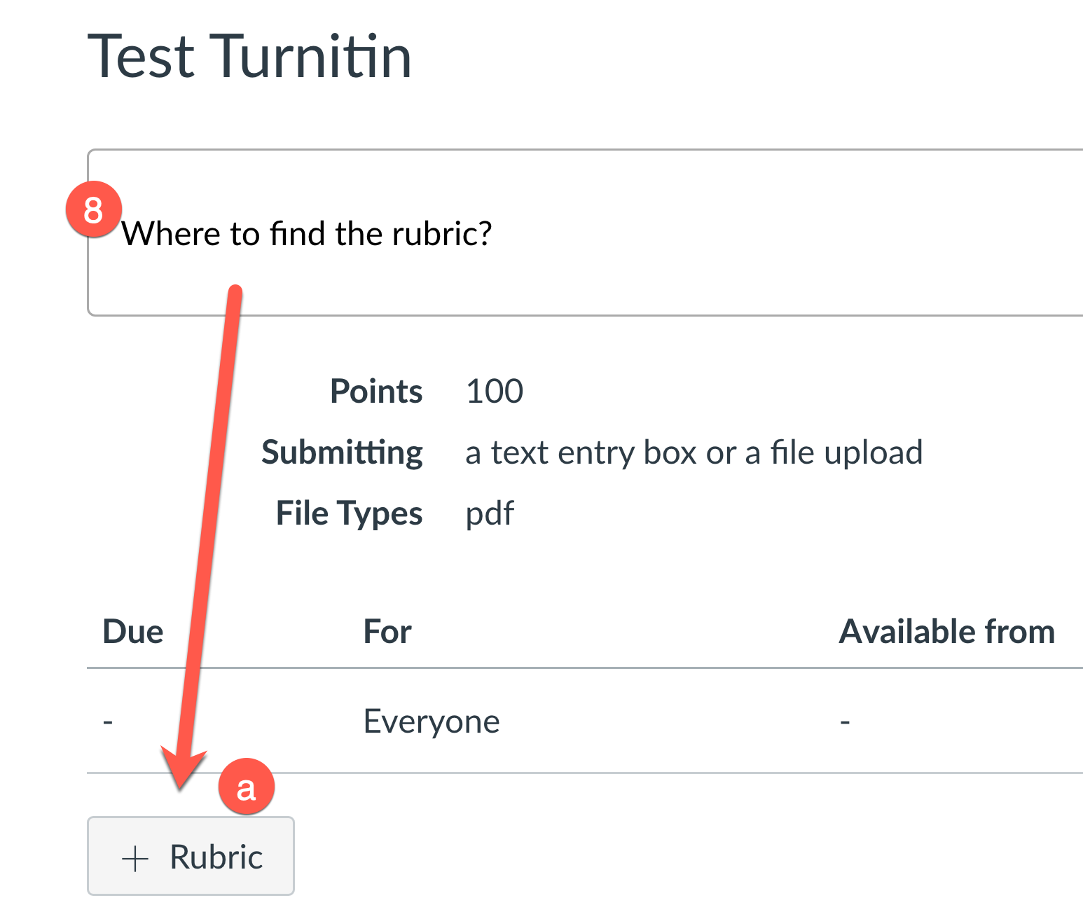This screenshot has width=1083, height=919.
Task: Click the 'Available from' column header
Action: coord(947,632)
